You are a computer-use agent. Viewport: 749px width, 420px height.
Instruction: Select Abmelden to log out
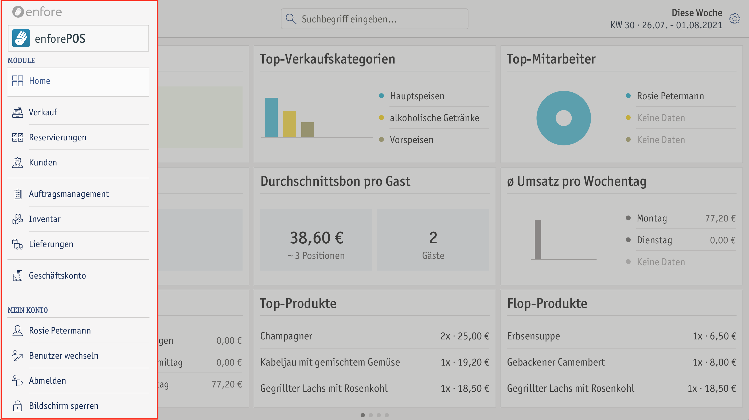click(x=78, y=381)
